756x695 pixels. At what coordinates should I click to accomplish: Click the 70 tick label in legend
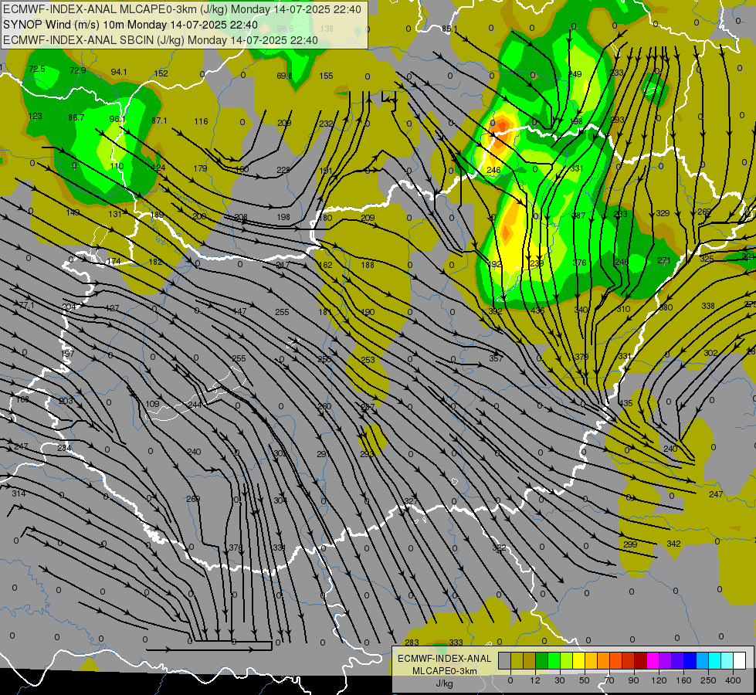pyautogui.click(x=609, y=680)
